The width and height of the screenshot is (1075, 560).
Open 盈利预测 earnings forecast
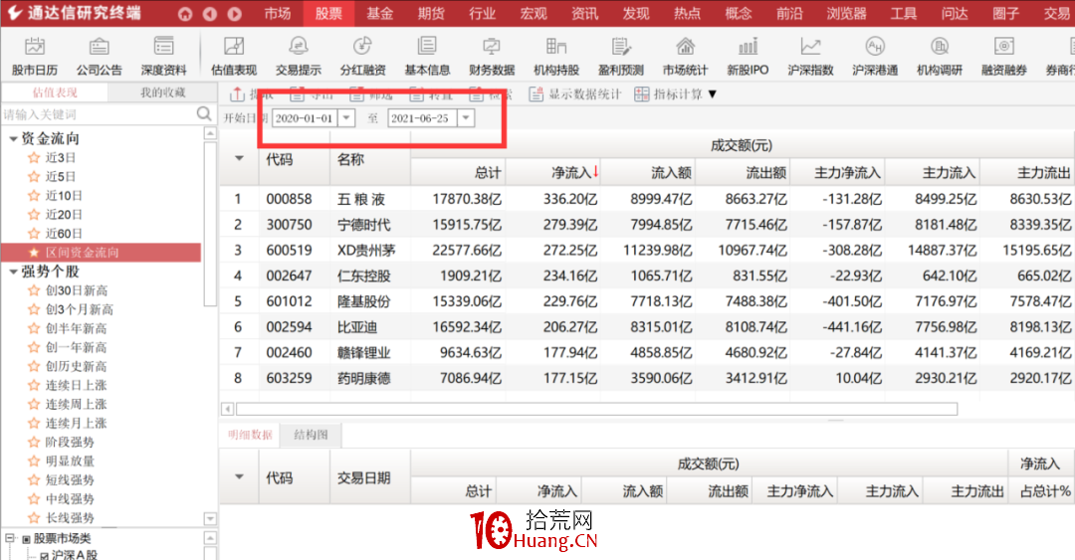tap(620, 57)
